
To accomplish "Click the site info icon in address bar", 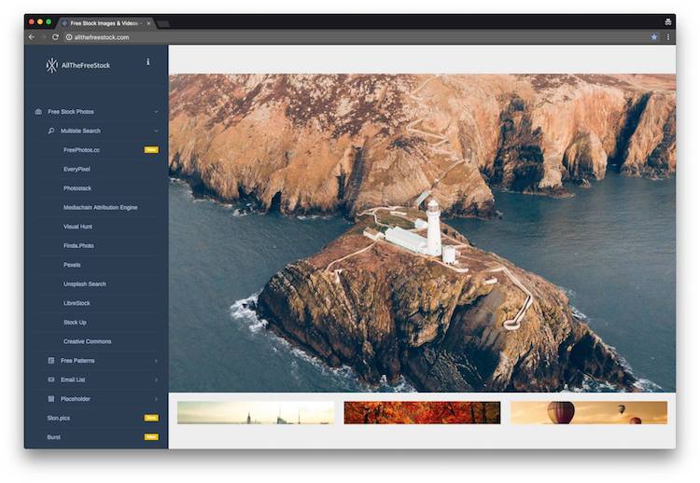I will pos(69,37).
